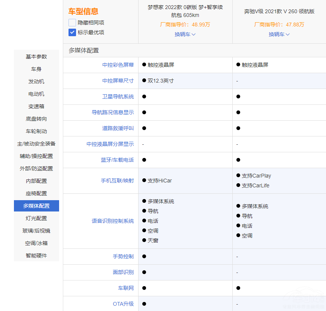Jump to 发动机 section
This screenshot has width=326, height=311.
(37, 81)
